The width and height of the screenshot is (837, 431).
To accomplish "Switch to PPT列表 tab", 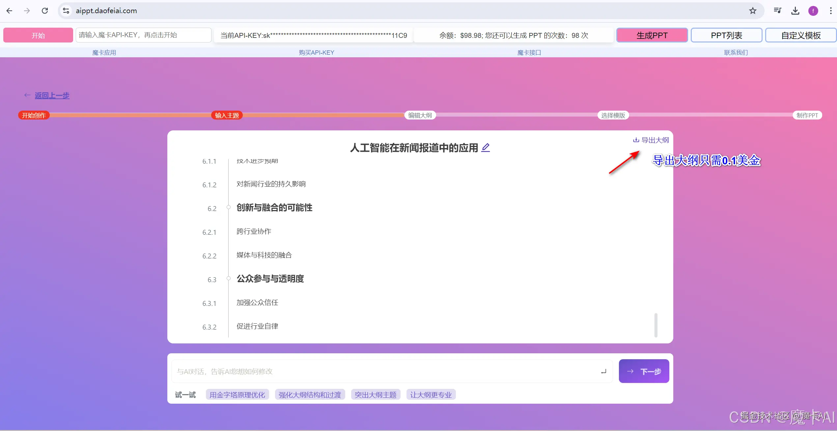I will pyautogui.click(x=726, y=35).
